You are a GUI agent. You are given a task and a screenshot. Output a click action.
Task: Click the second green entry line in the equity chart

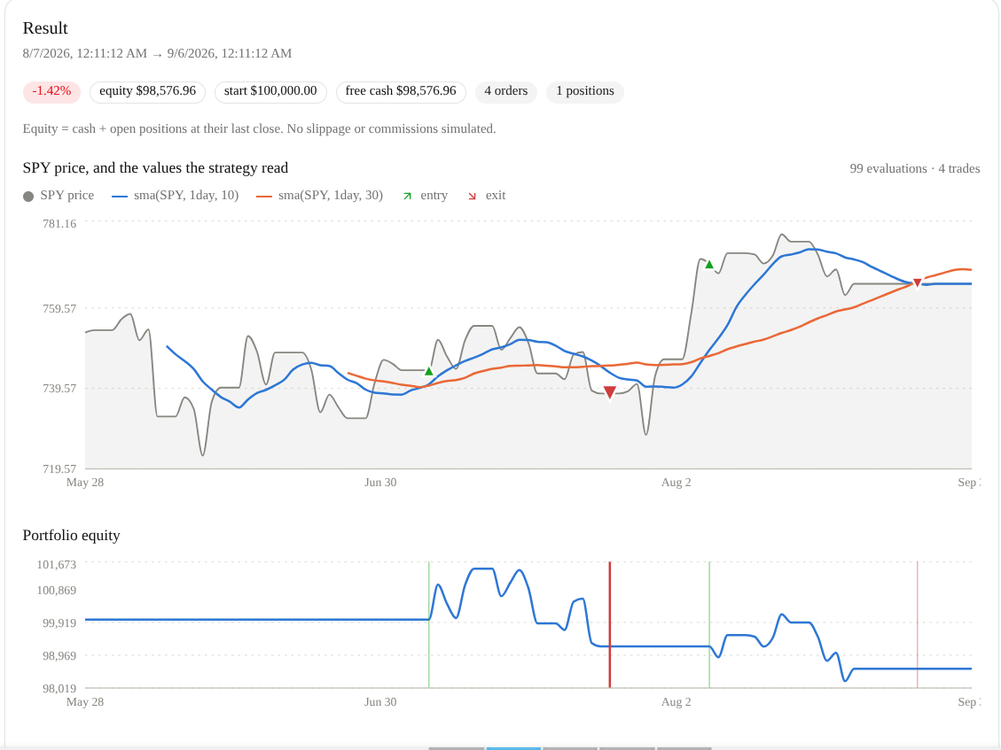pos(709,624)
